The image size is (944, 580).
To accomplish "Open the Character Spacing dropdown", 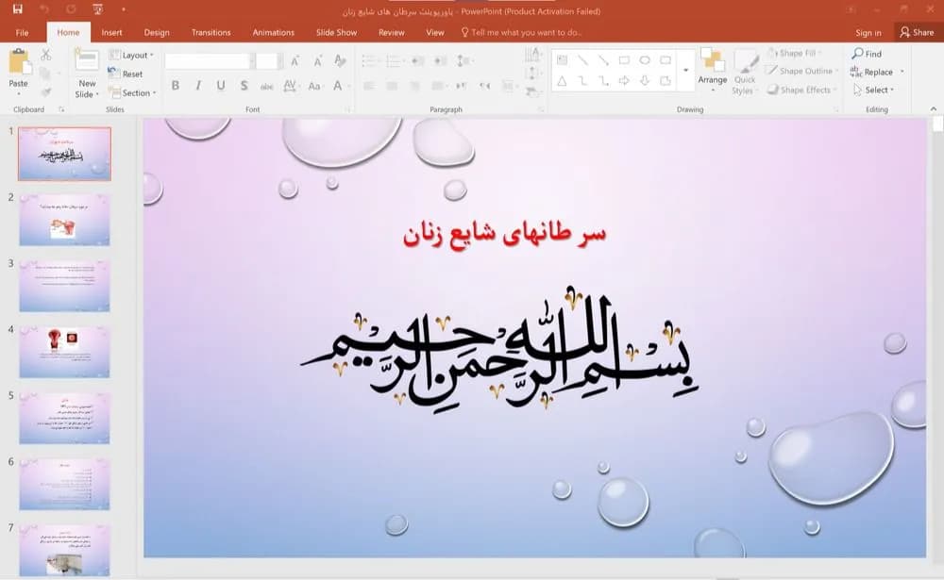I will 290,86.
